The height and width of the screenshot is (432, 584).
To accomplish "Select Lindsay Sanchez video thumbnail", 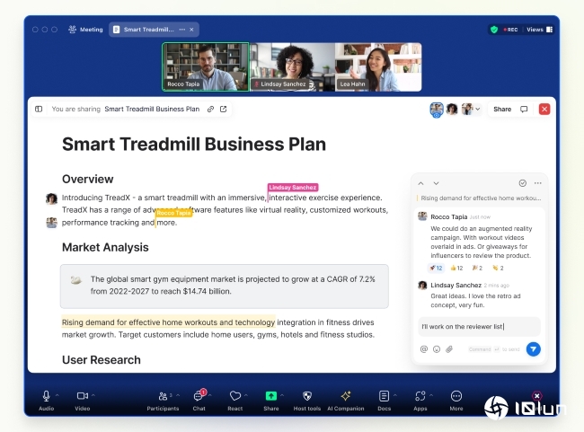I will 292,66.
